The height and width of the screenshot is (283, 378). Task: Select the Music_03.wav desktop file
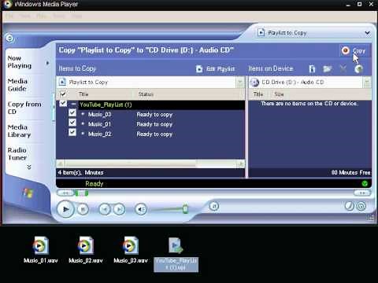(131, 250)
